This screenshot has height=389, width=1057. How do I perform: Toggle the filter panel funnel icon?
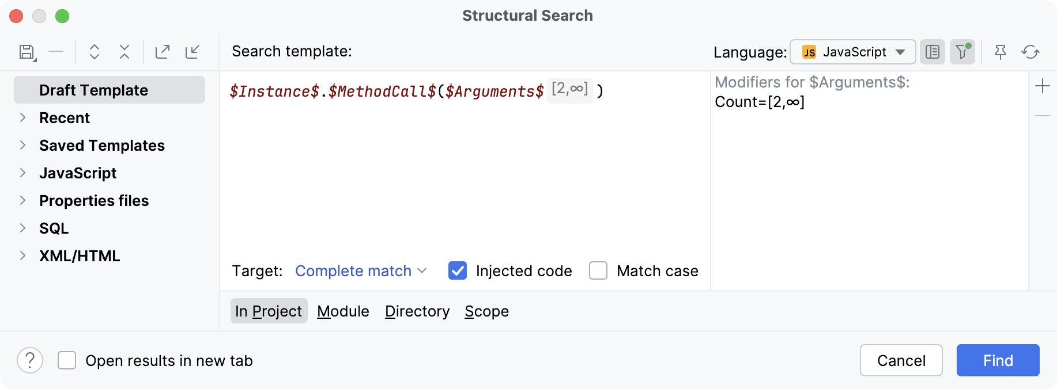(962, 52)
